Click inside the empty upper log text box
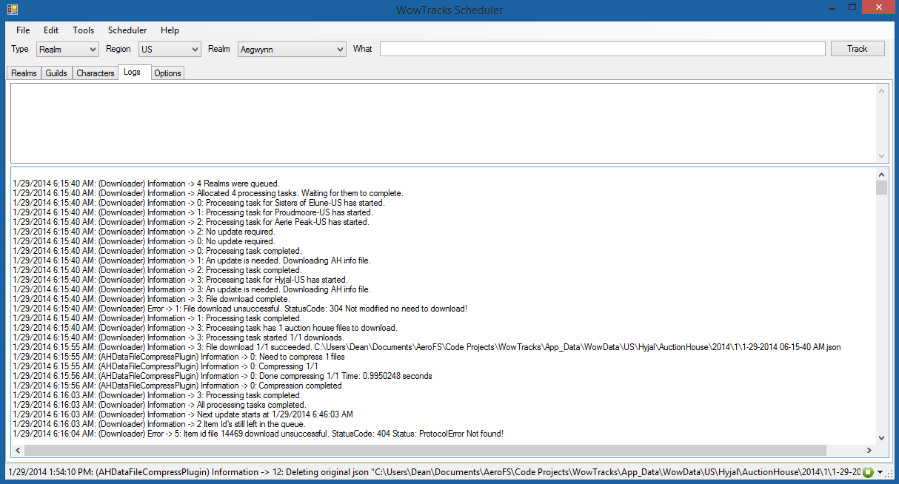 (443, 124)
